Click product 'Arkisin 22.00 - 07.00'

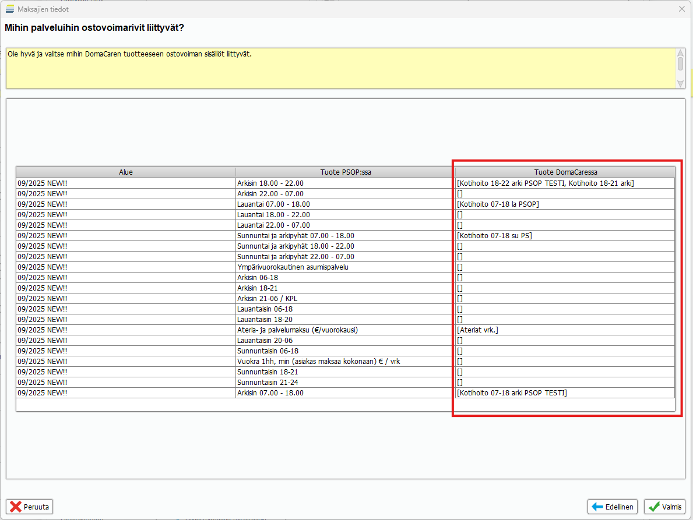[x=346, y=194]
